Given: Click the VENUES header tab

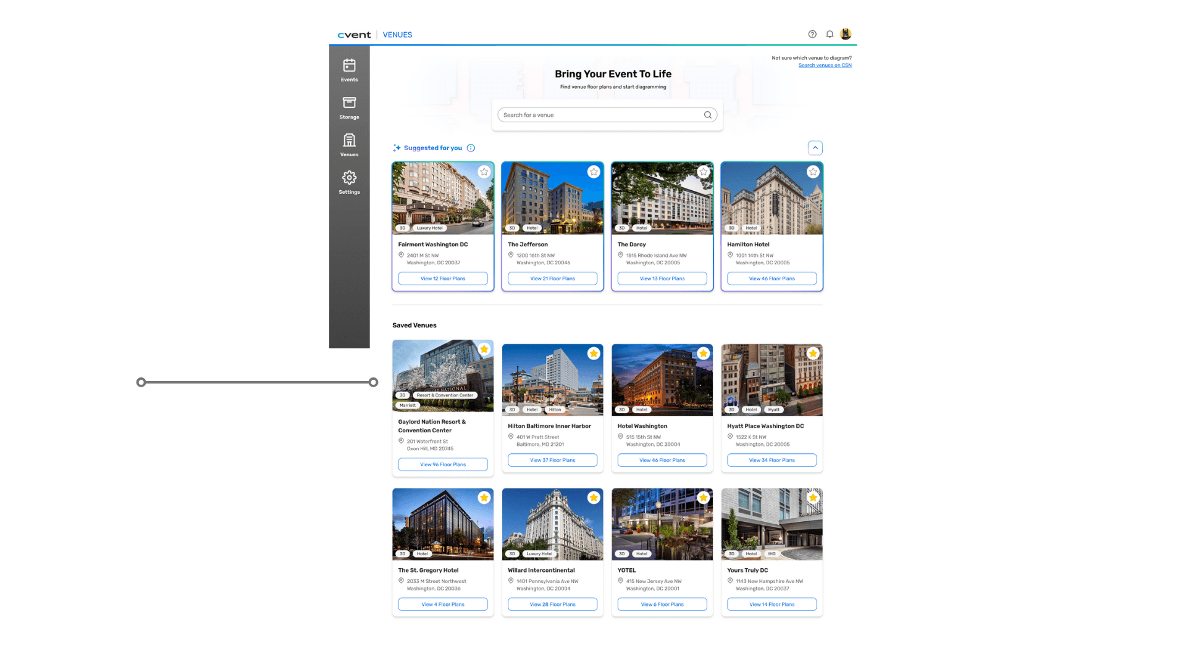Looking at the screenshot, I should [397, 35].
